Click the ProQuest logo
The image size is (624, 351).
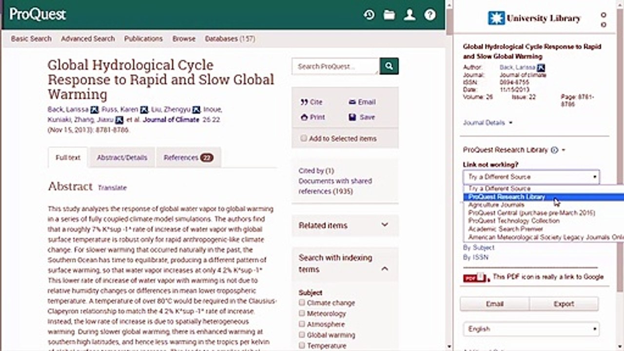pyautogui.click(x=38, y=14)
